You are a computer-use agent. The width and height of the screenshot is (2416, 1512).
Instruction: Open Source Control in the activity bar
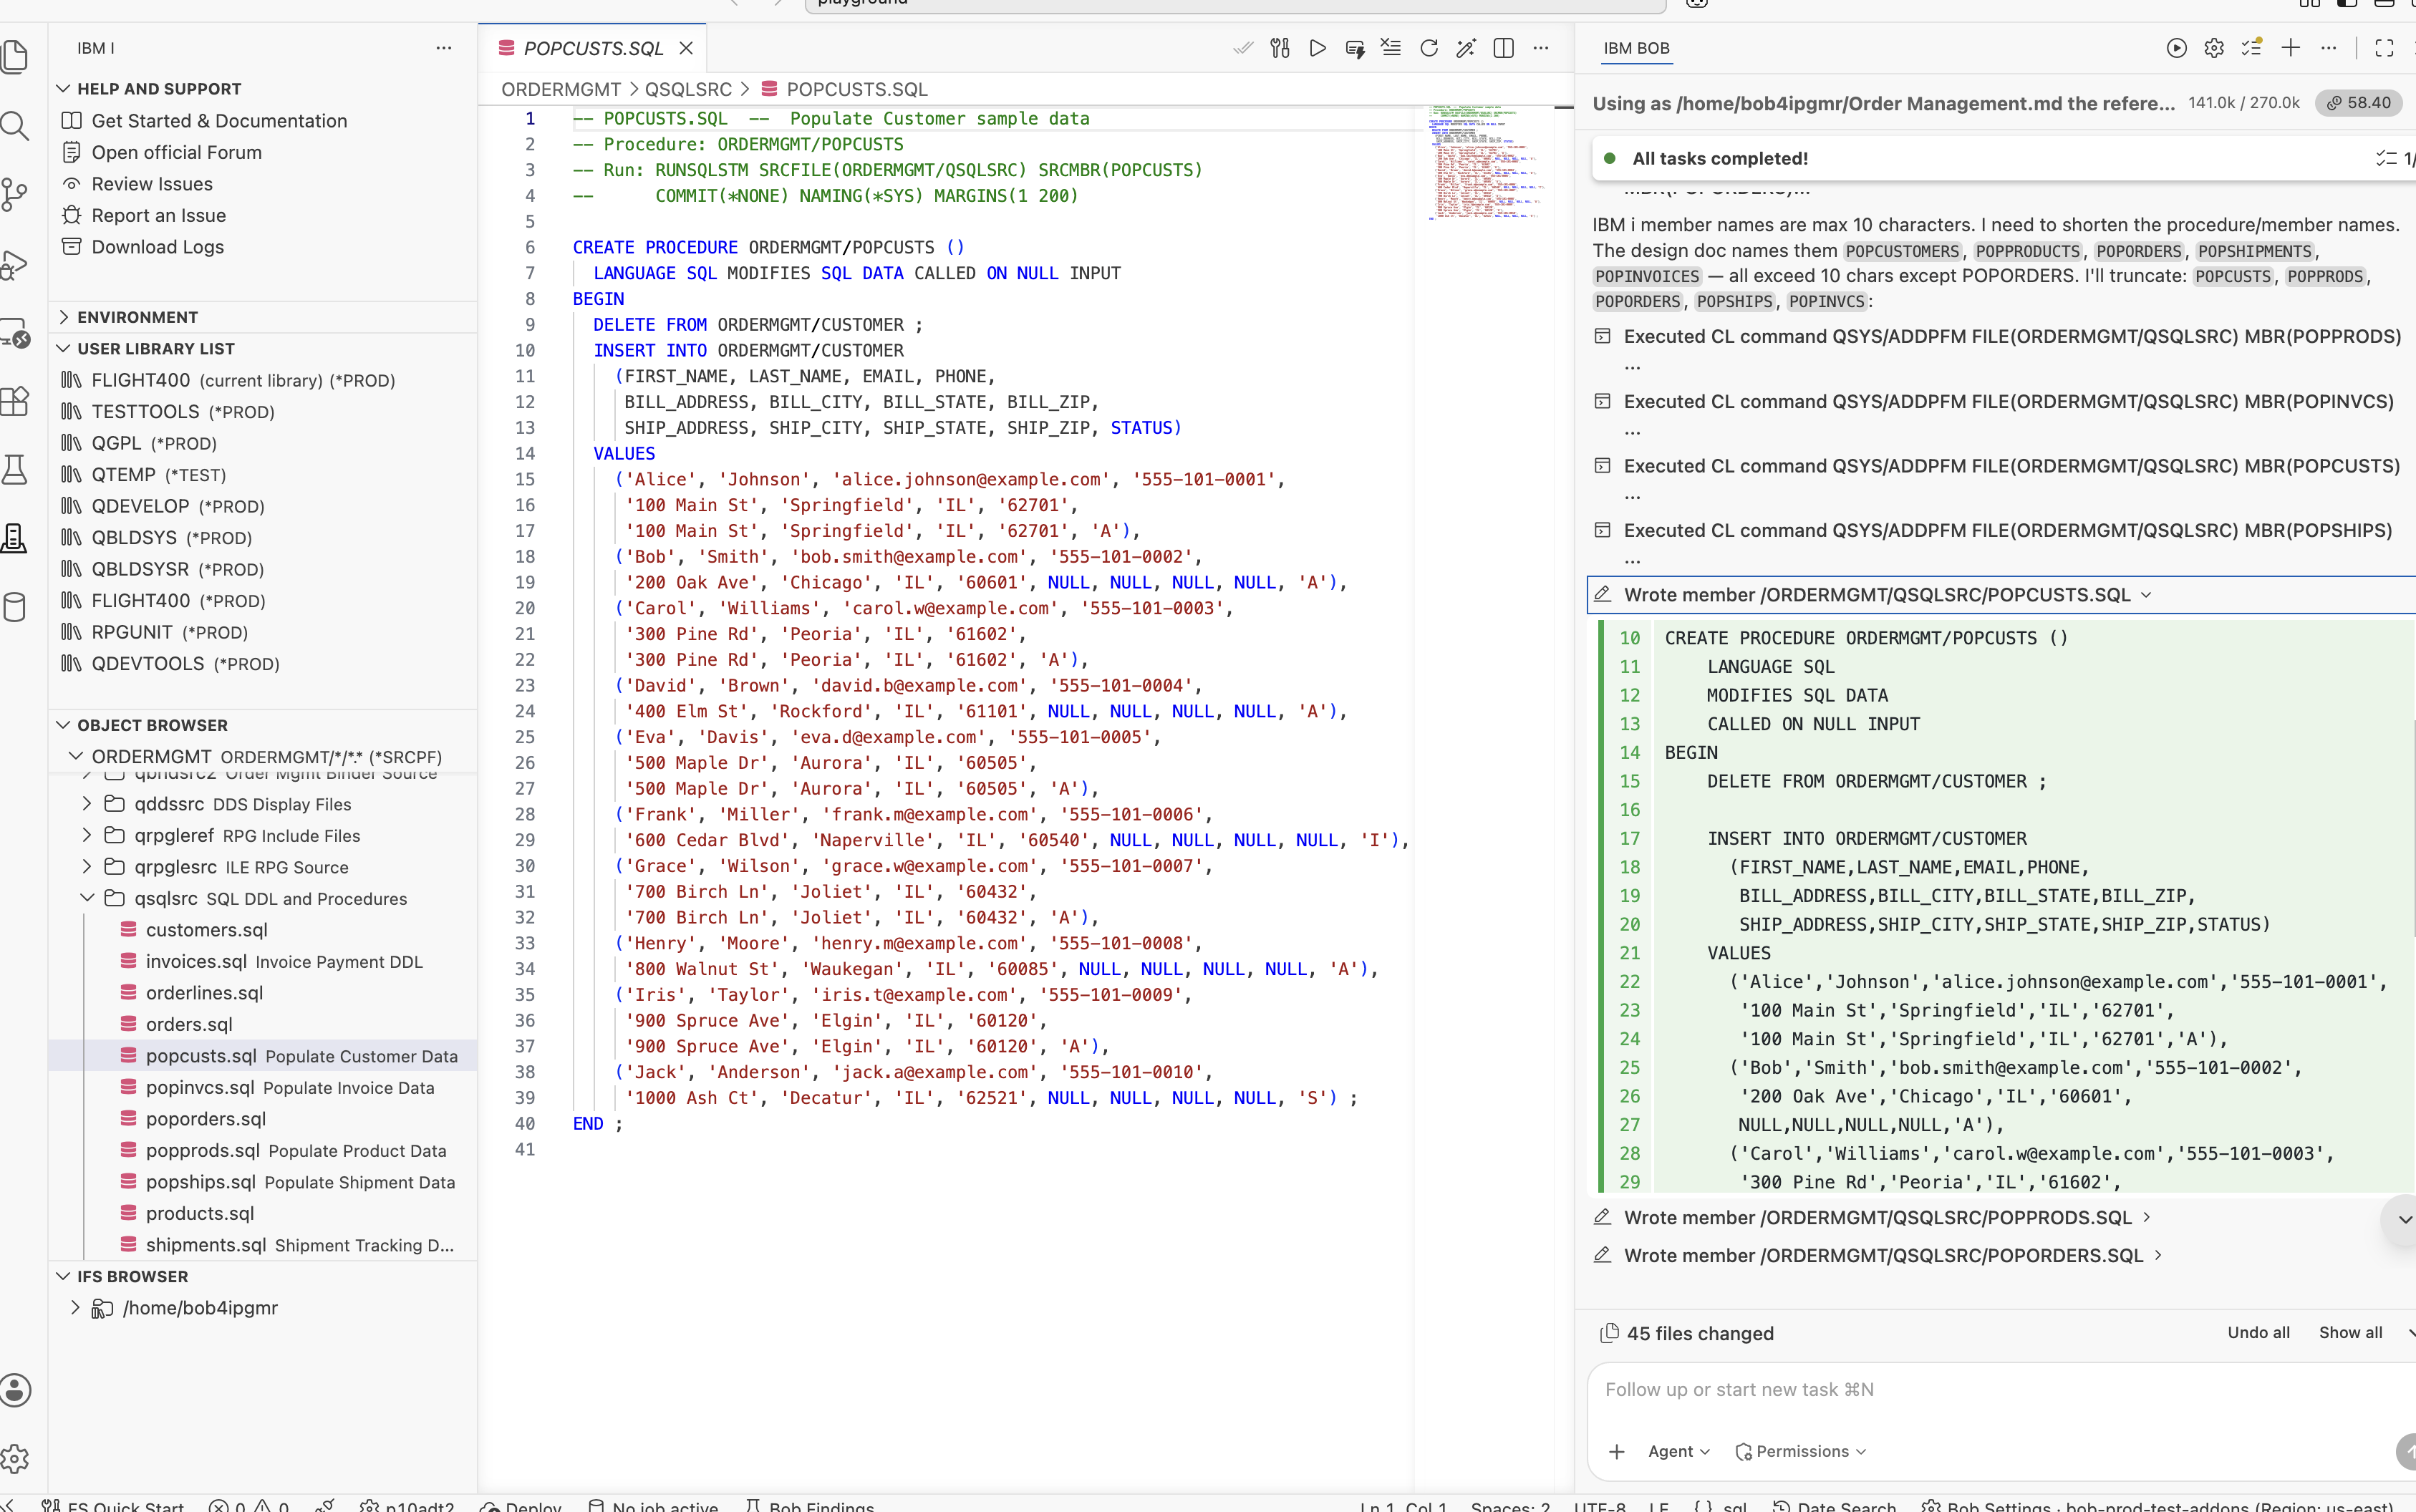[15, 195]
